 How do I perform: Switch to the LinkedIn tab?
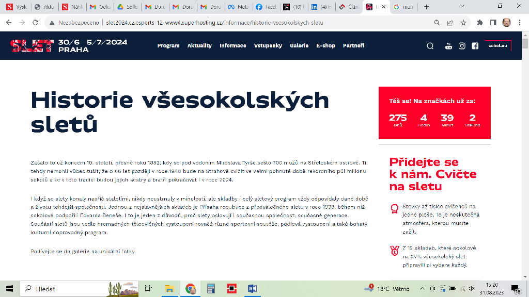(321, 7)
